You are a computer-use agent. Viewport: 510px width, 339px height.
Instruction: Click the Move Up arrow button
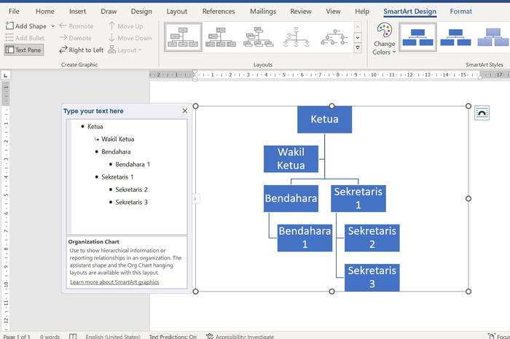pos(125,26)
